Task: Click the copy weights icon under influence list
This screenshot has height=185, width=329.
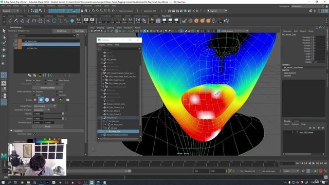Action: coord(30,75)
